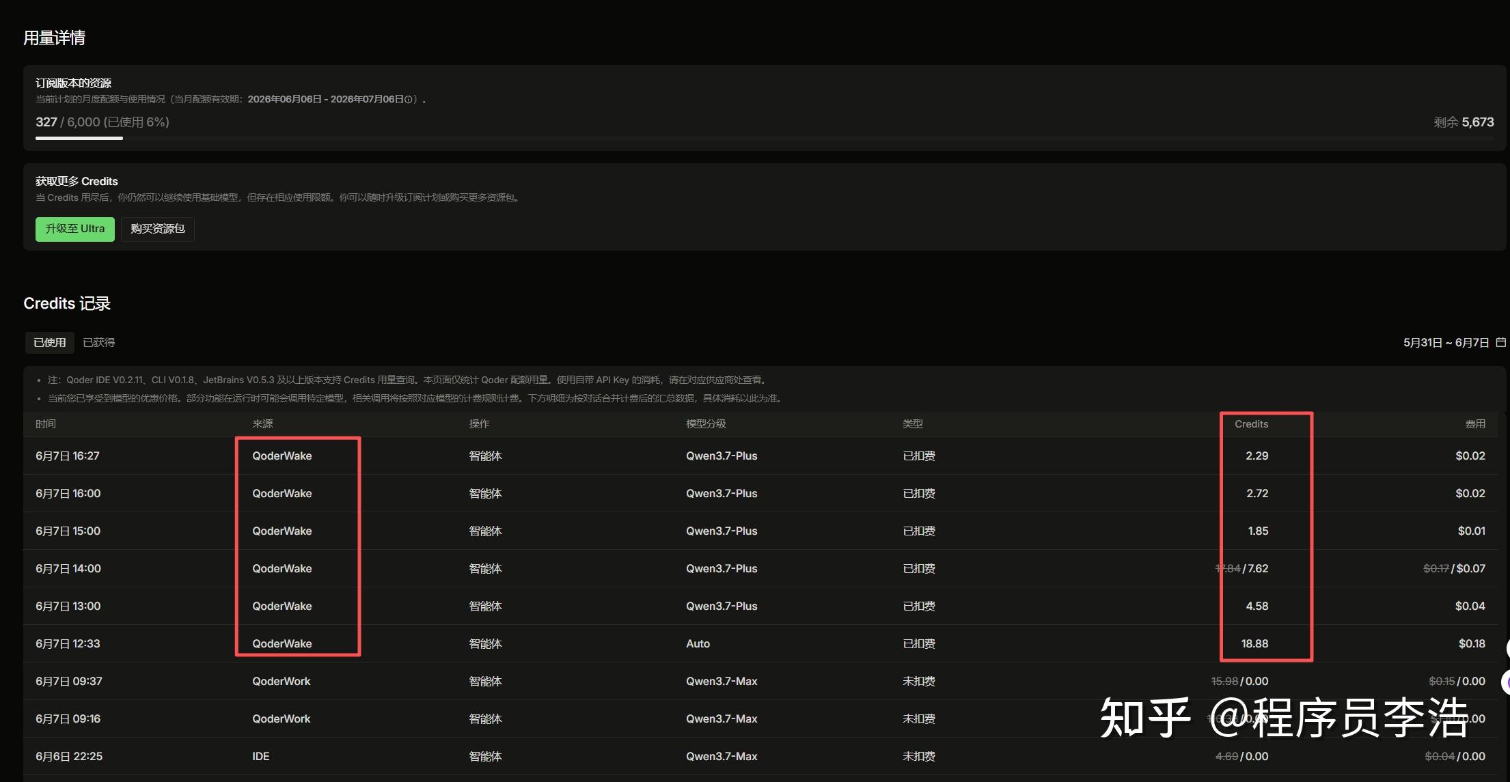
Task: Click the info icon after 2026年07月06日
Action: pos(409,100)
